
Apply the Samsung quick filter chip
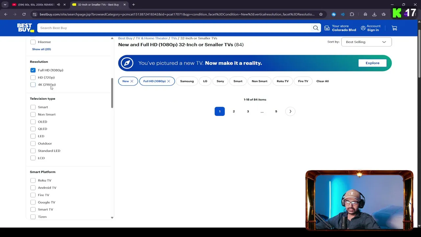187,81
